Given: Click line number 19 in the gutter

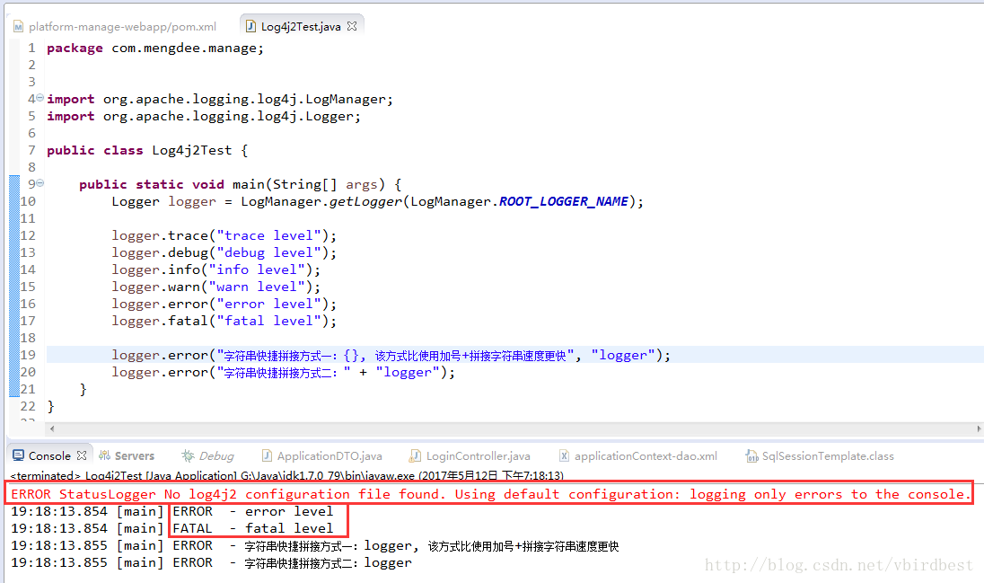Looking at the screenshot, I should (28, 354).
